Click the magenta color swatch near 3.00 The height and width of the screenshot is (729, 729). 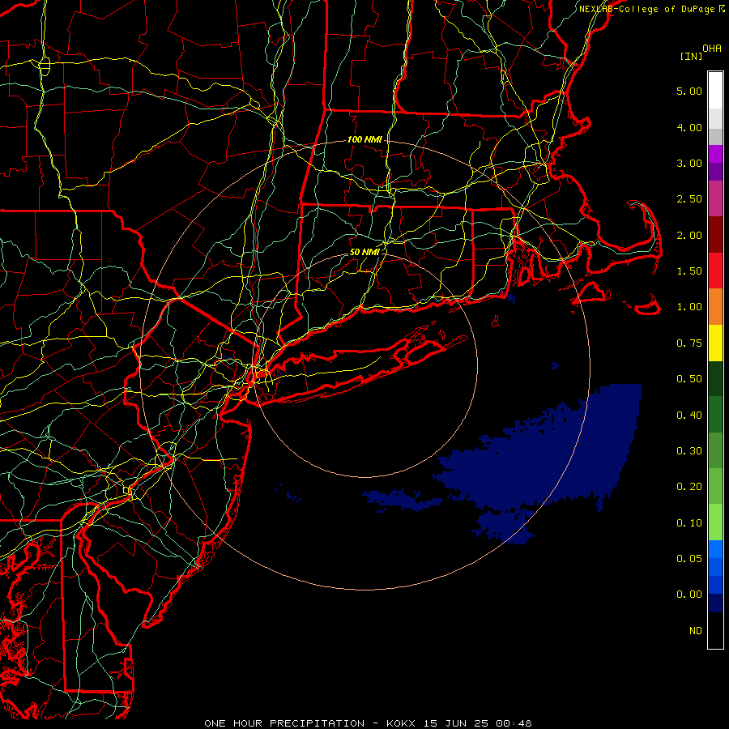click(x=715, y=154)
